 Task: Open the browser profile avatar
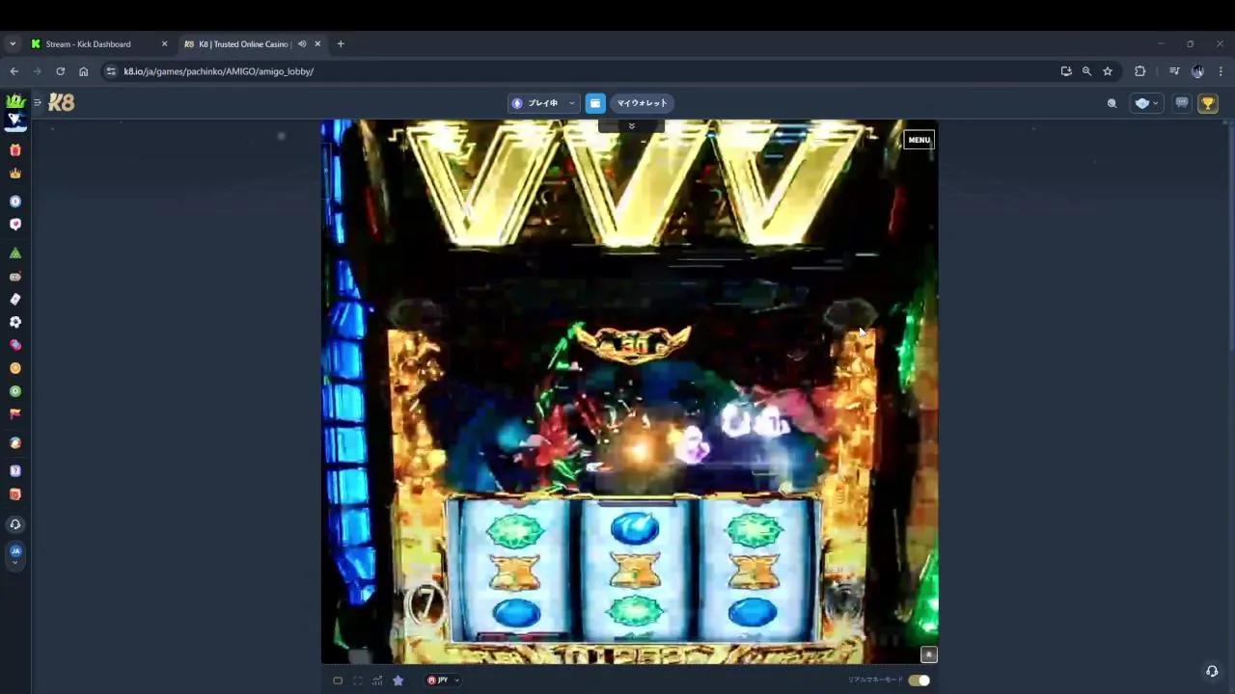tap(1197, 71)
